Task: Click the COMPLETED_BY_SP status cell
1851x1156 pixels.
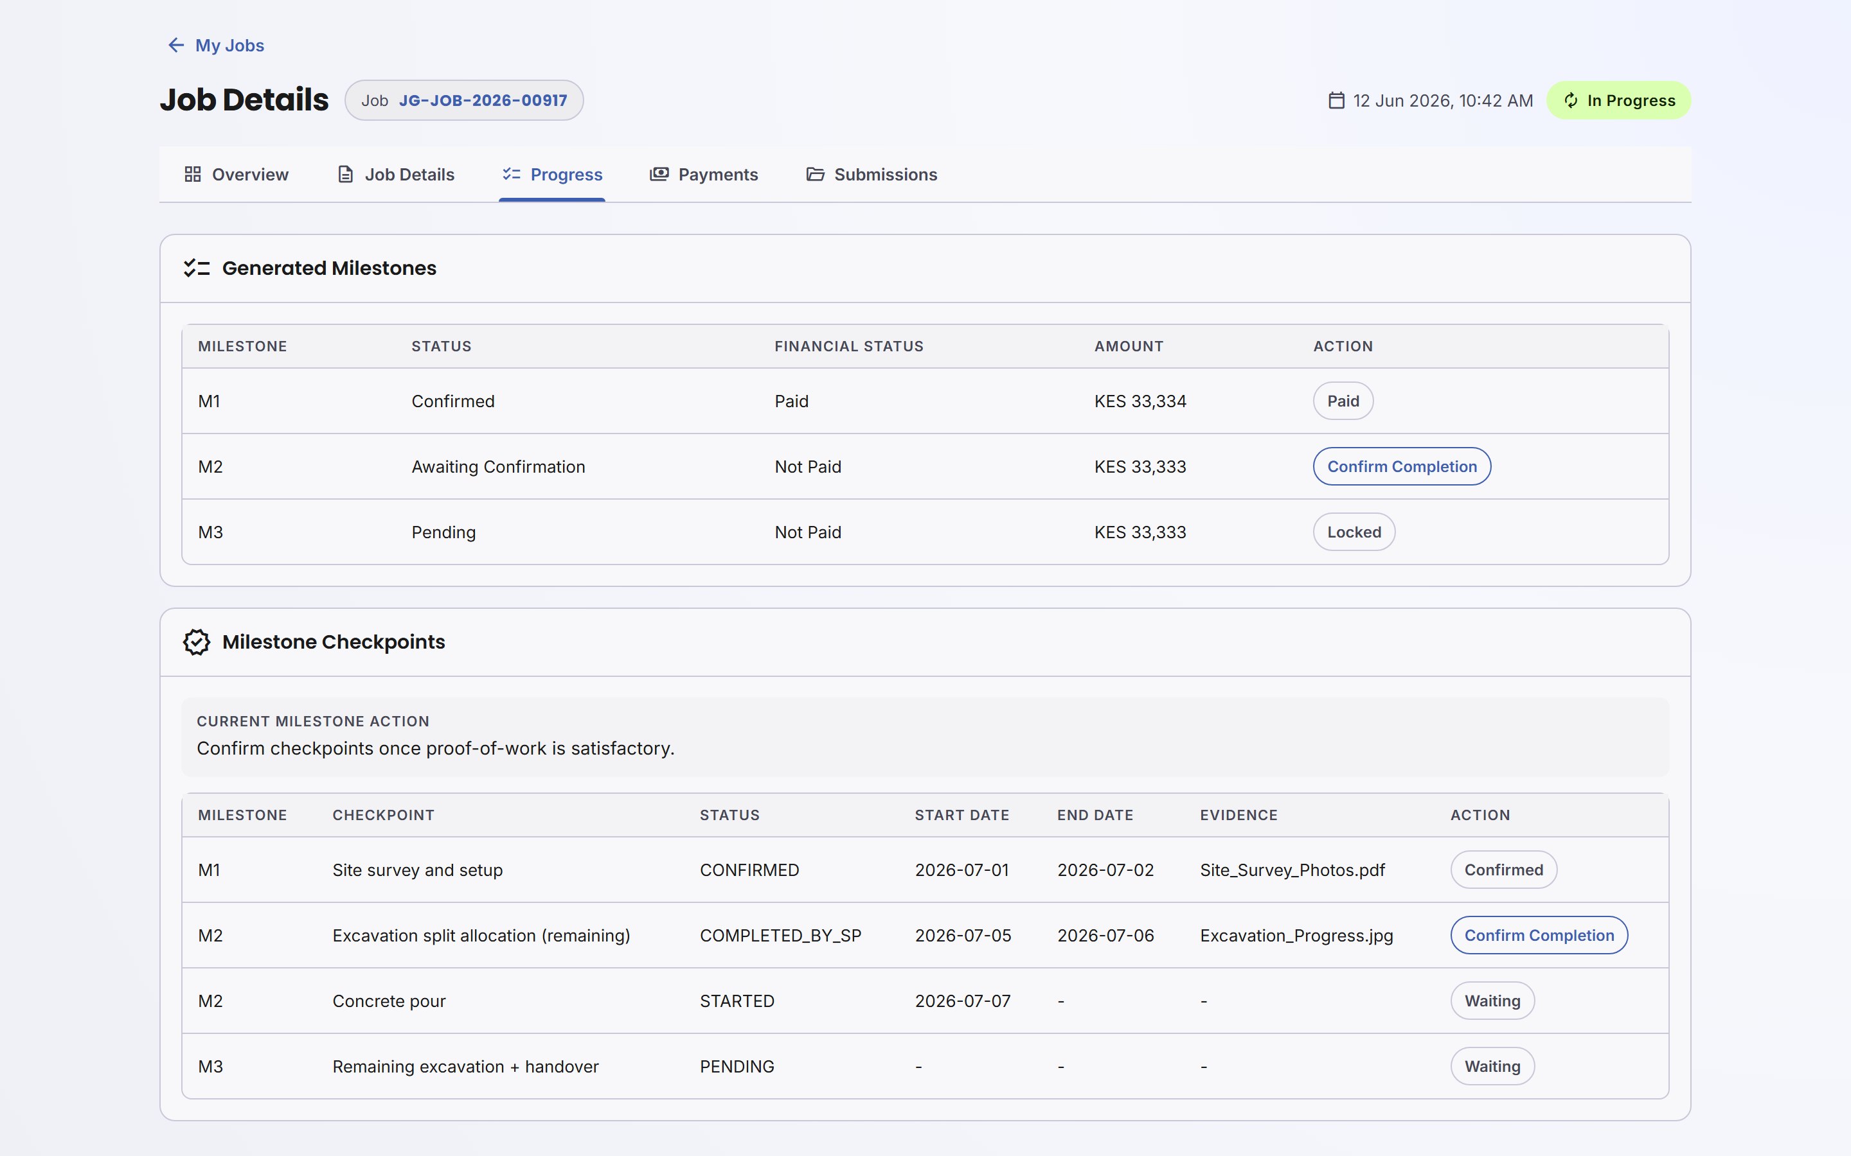Action: tap(781, 936)
